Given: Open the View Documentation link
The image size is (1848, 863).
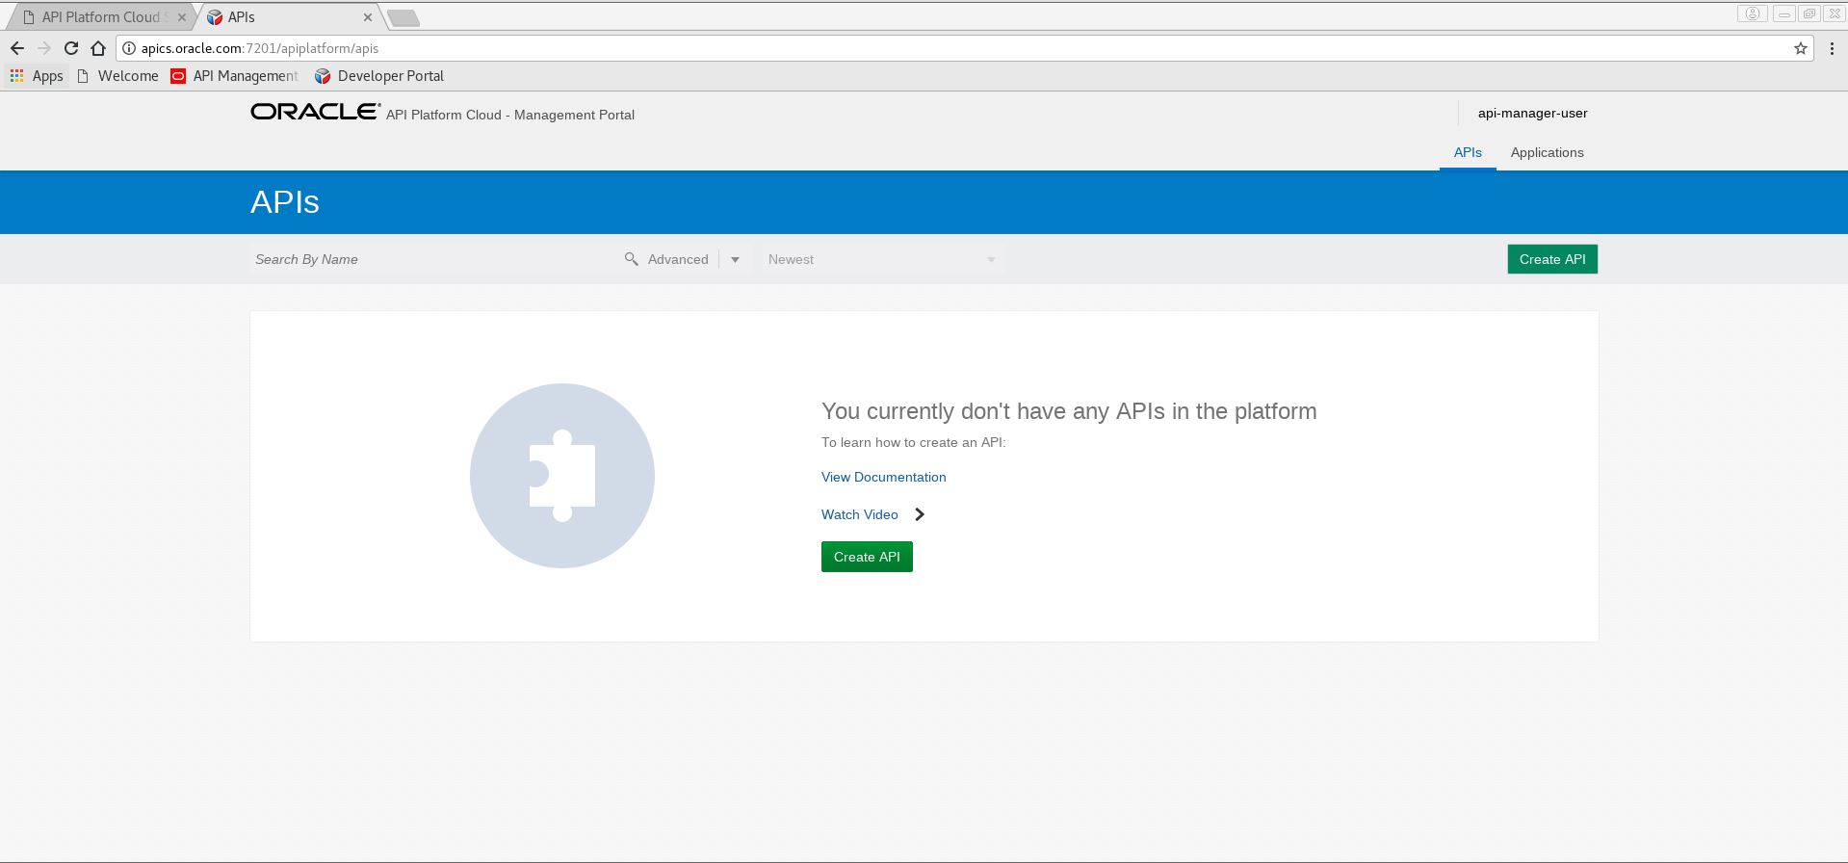Looking at the screenshot, I should click(x=883, y=477).
